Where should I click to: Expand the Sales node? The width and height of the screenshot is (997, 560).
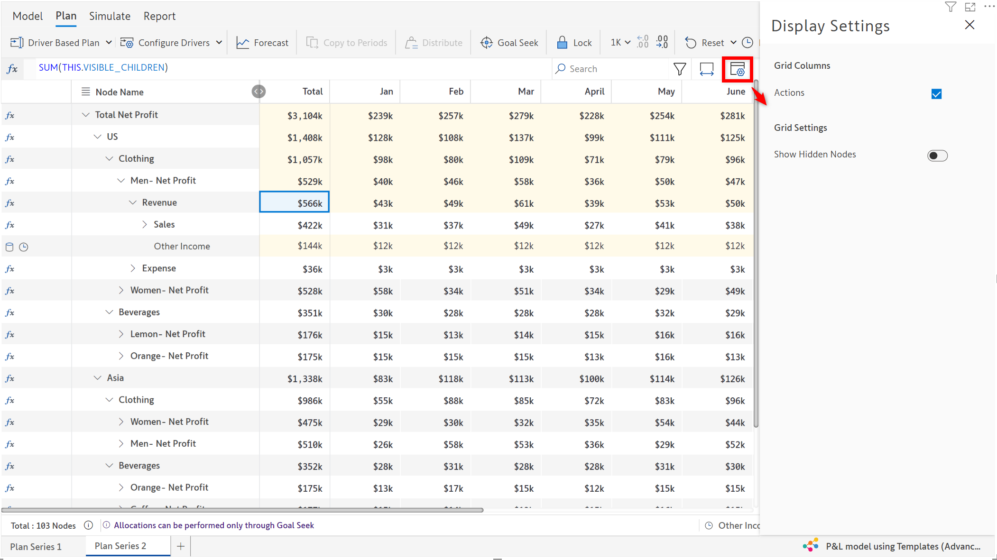coord(145,224)
